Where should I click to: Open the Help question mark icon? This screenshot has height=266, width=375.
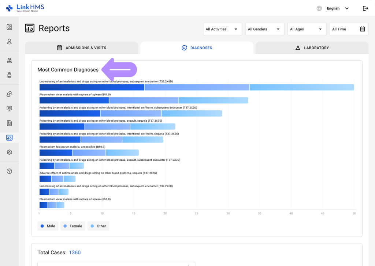9,171
